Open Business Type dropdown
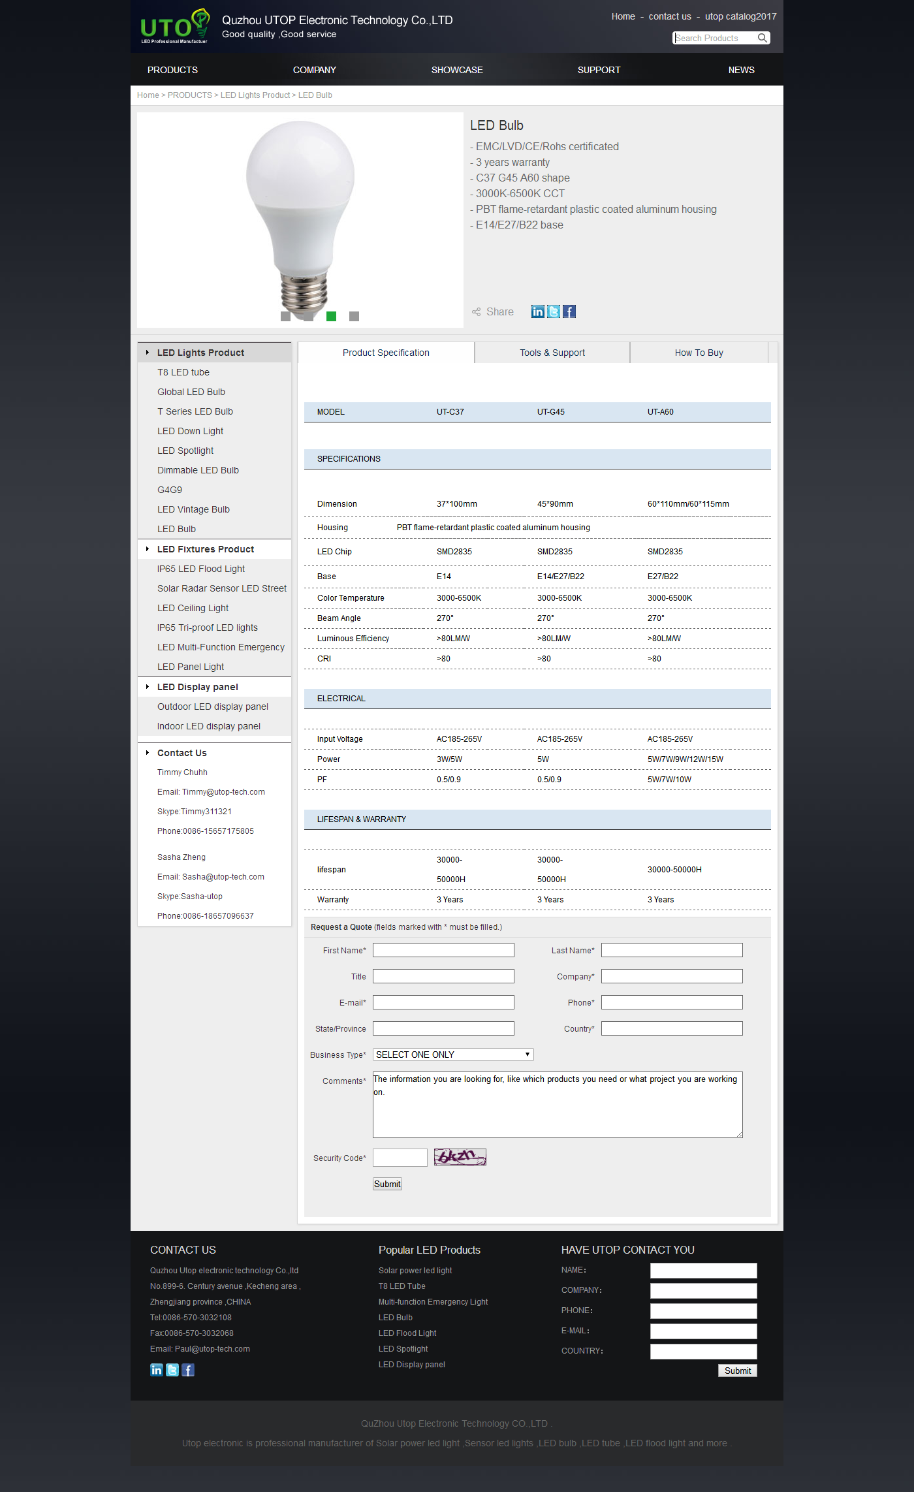Image resolution: width=914 pixels, height=1492 pixels. [x=453, y=1055]
